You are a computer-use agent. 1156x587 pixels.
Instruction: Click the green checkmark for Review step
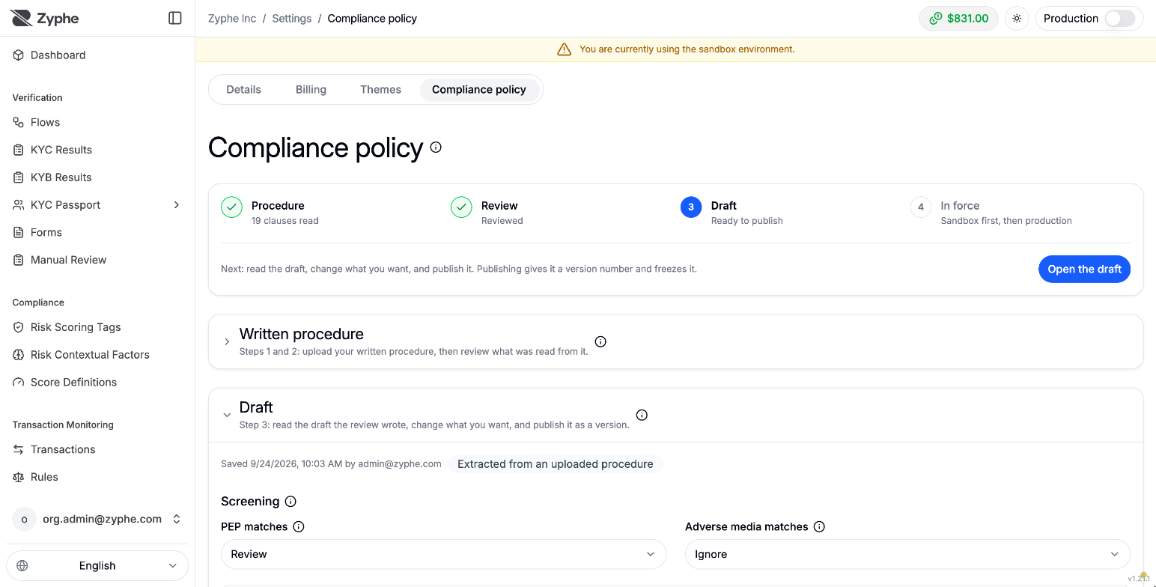click(x=461, y=207)
